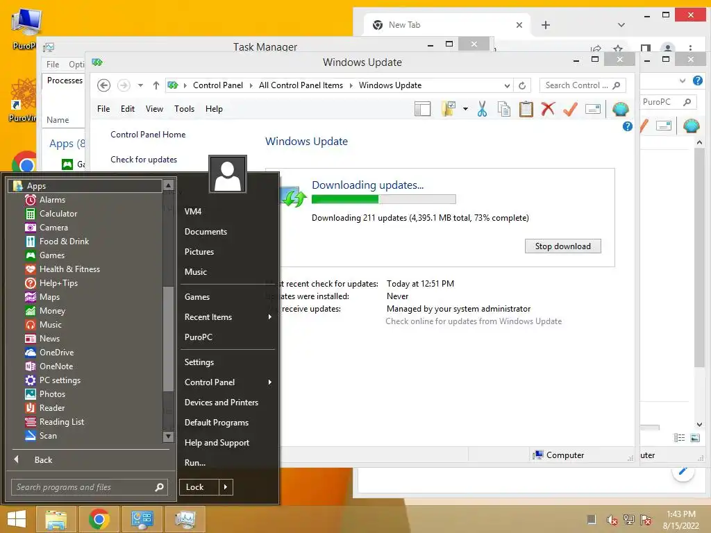This screenshot has width=711, height=533.
Task: Click Start menu Apps list scrollbar thumb
Action: coord(168,338)
